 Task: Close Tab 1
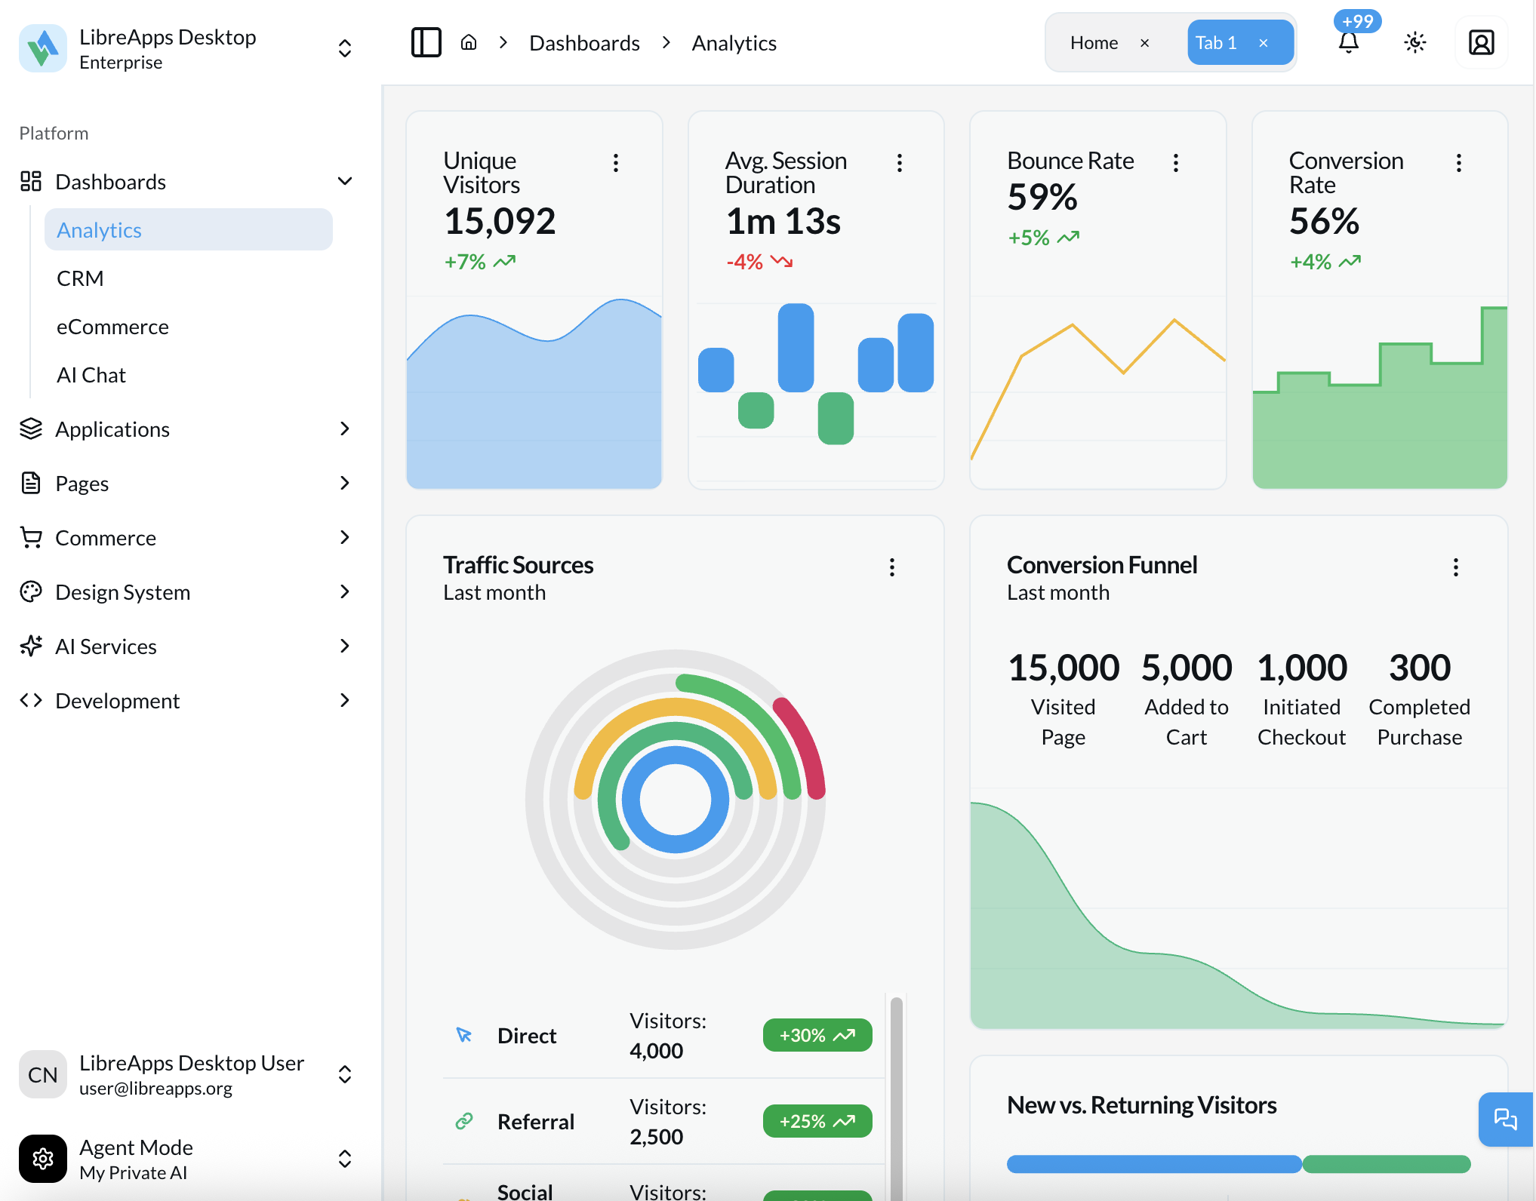tap(1263, 43)
